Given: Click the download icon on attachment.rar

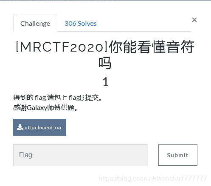Looking at the screenshot, I should pos(20,127).
